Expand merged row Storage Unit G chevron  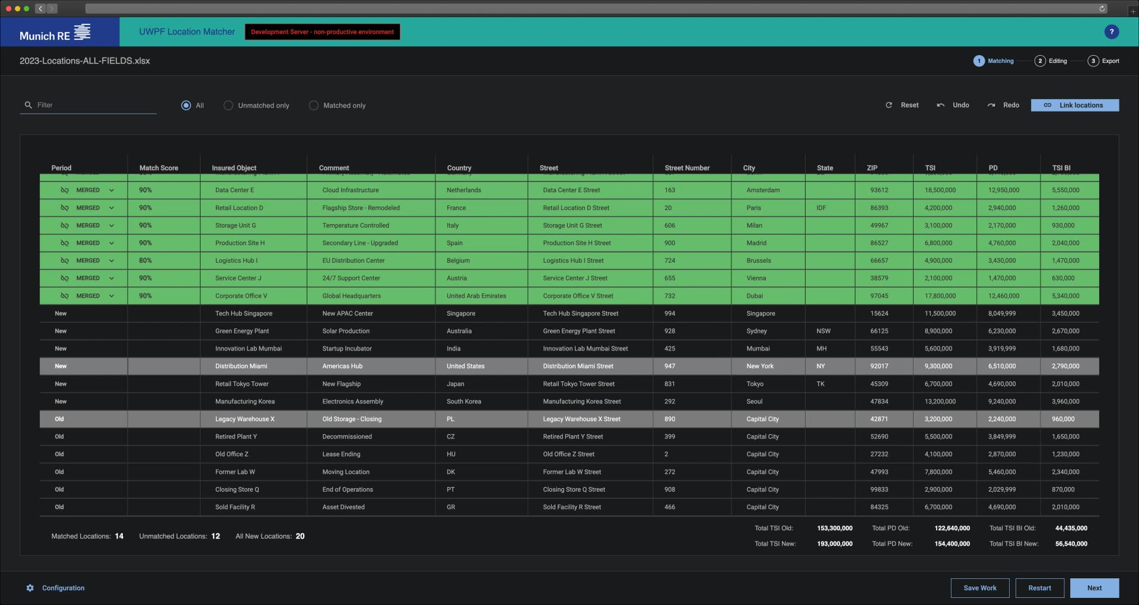click(111, 225)
